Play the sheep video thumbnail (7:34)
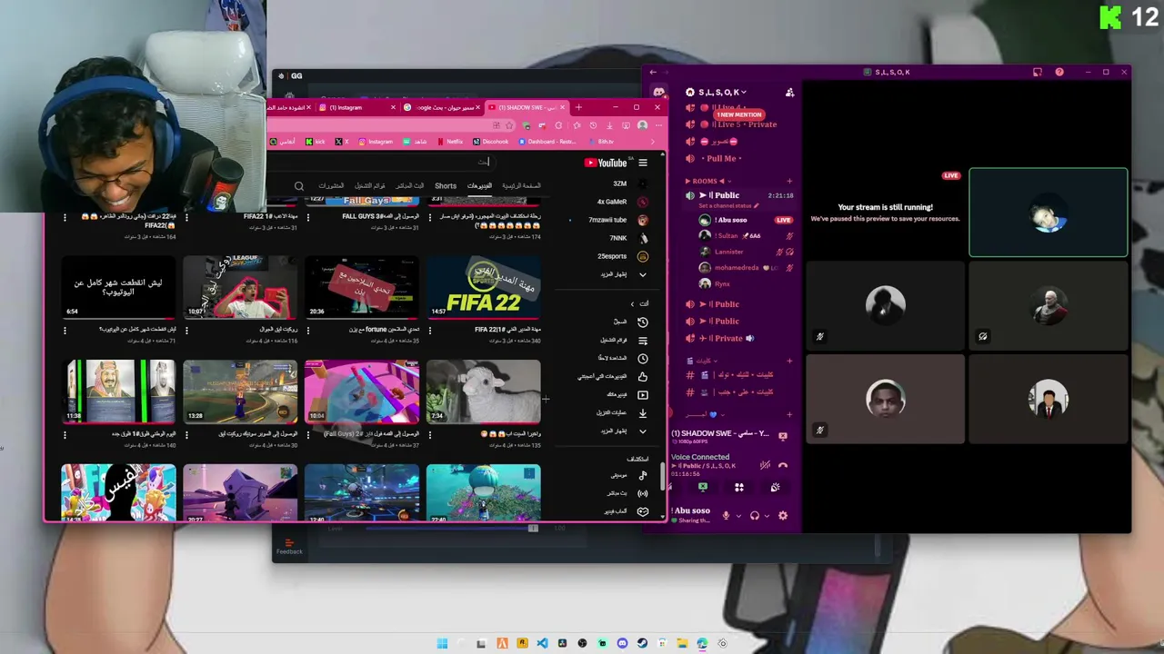The image size is (1164, 654). [484, 391]
